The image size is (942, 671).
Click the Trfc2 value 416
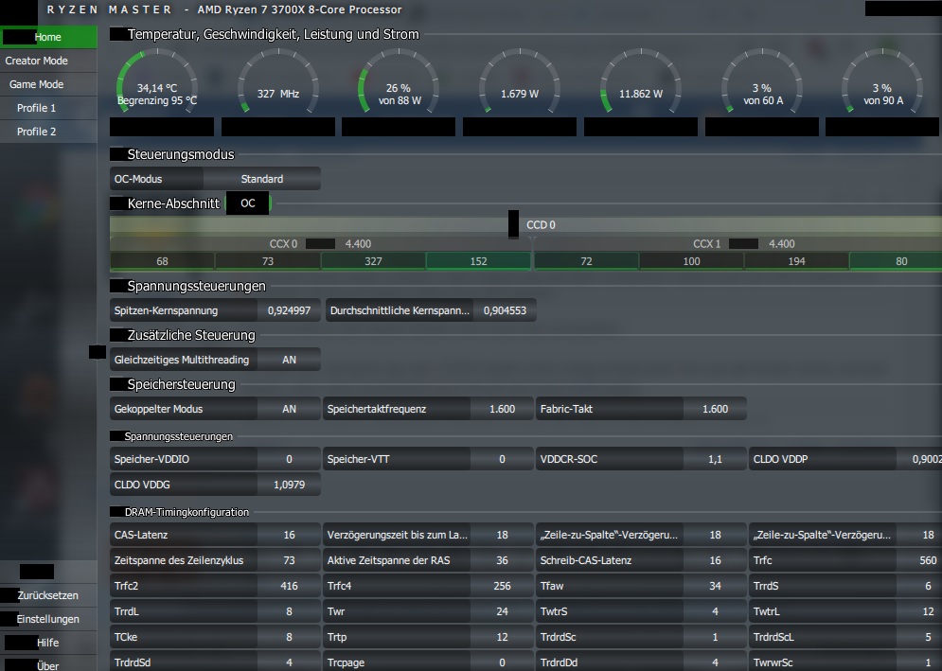289,586
